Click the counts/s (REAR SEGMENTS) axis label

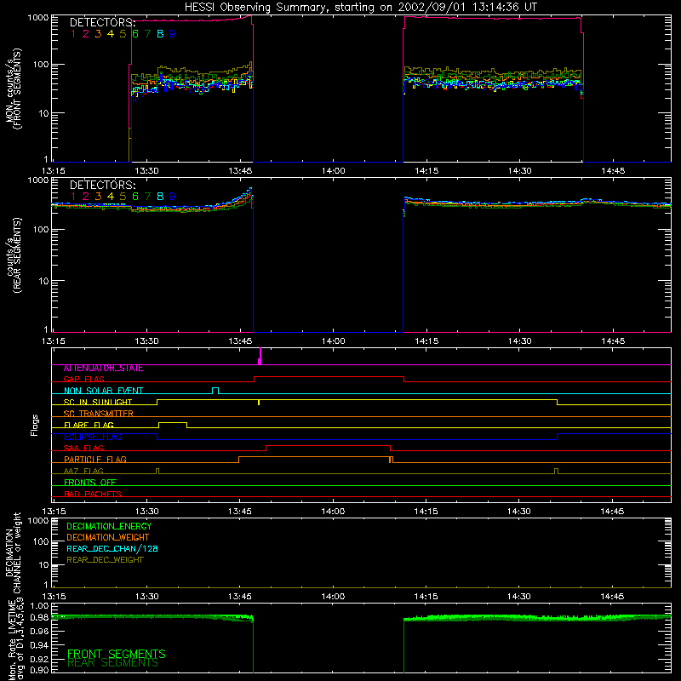pyautogui.click(x=13, y=255)
